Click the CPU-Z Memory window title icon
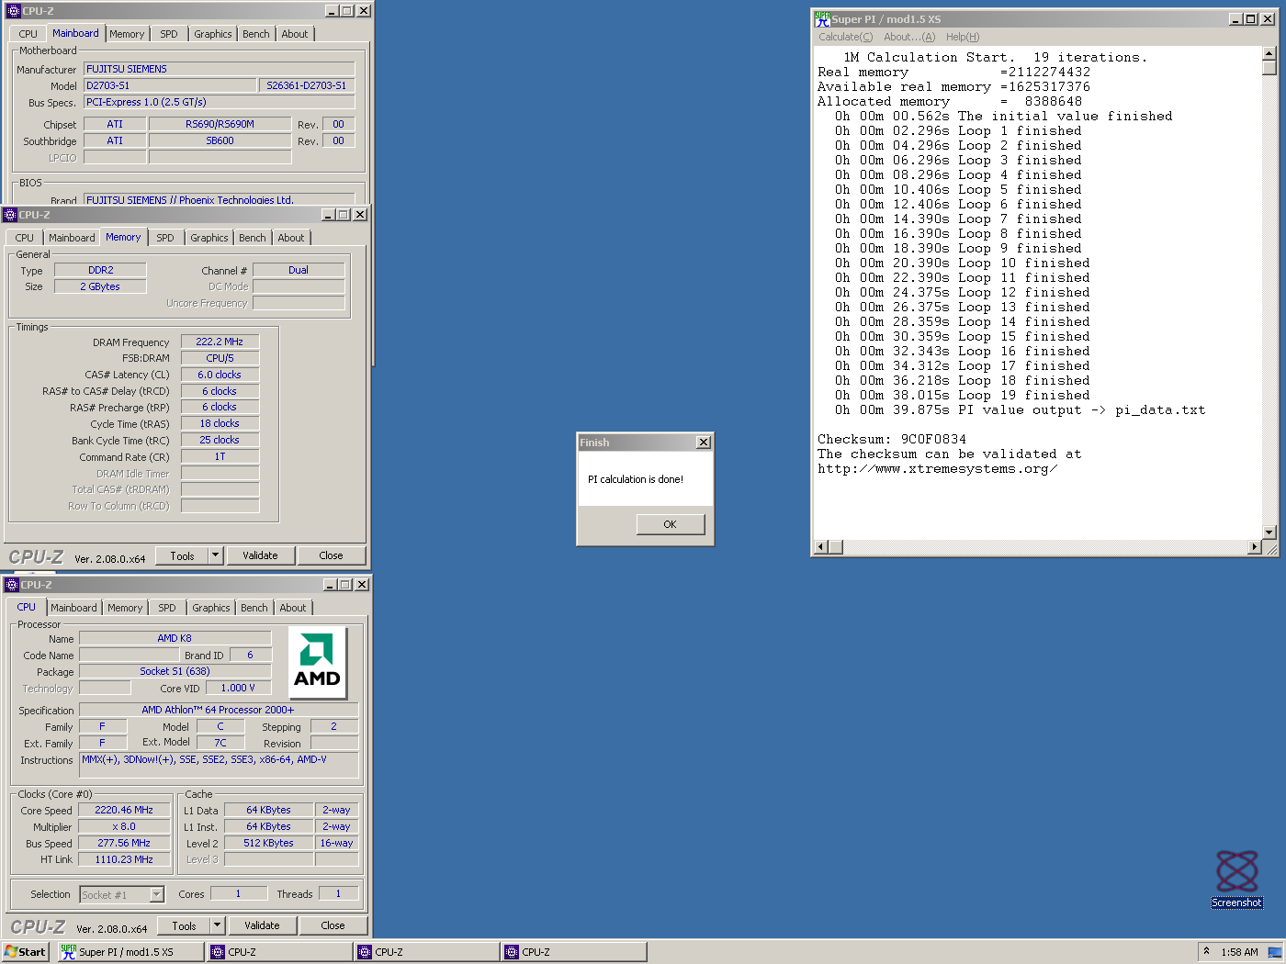 pos(10,215)
